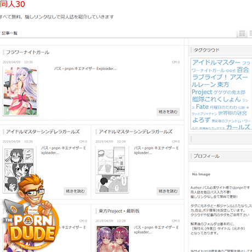The image size is (252, 252).
Task: Click the タグクラウド sidebar heading
Action: (207, 50)
